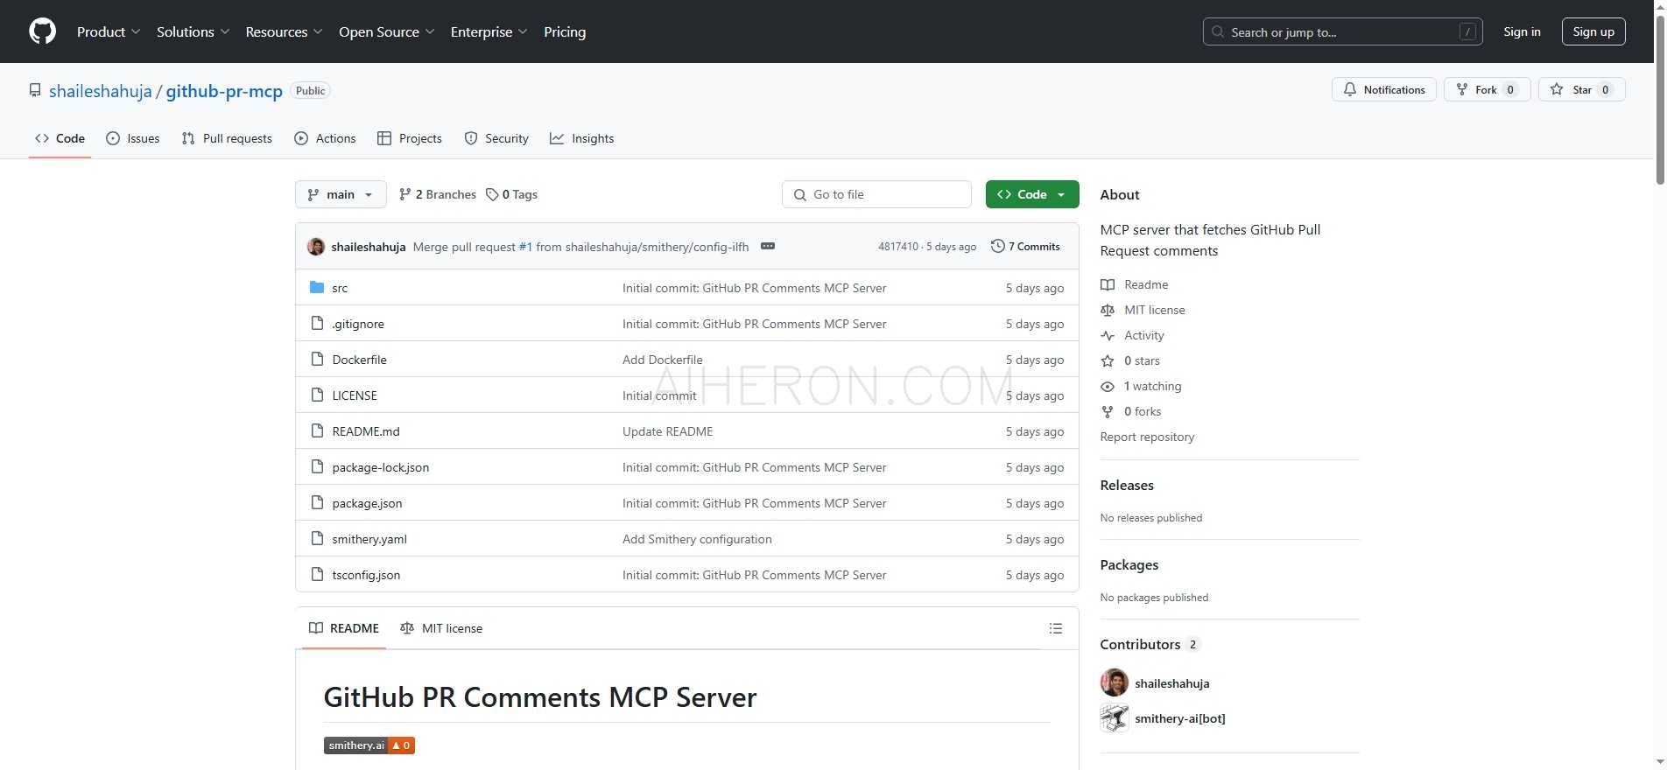Expand the Resources menu
This screenshot has height=770, width=1667.
coord(284,31)
